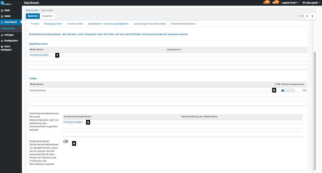Go to previous record arrow

307,16
